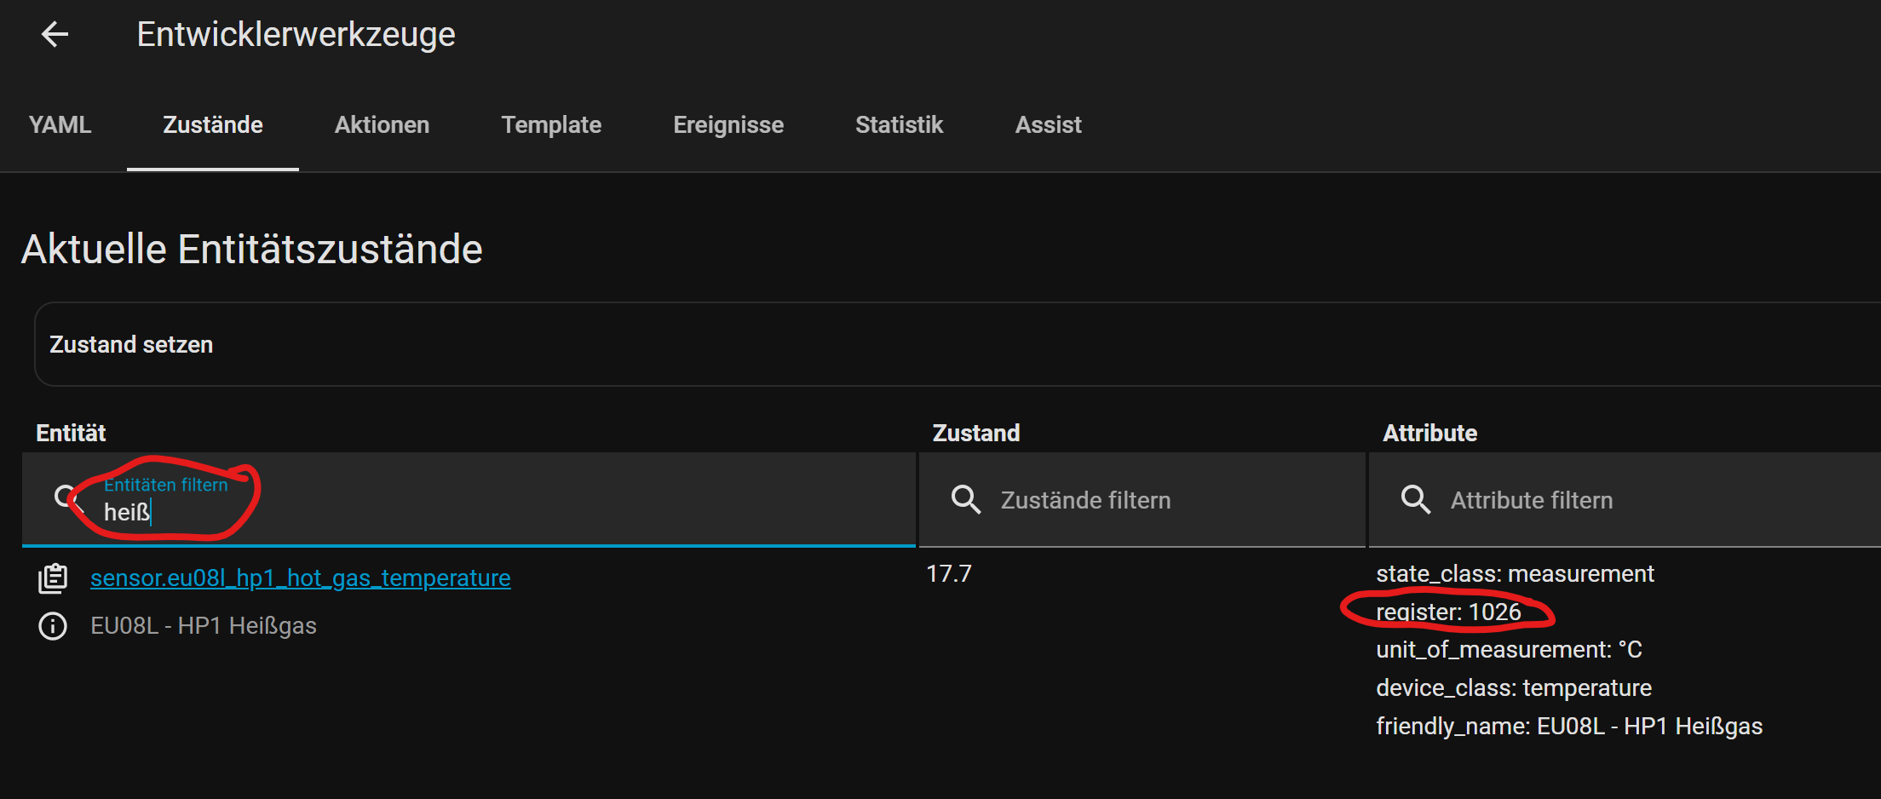Open the Ereignisse tab
The width and height of the screenshot is (1881, 799).
(x=728, y=124)
